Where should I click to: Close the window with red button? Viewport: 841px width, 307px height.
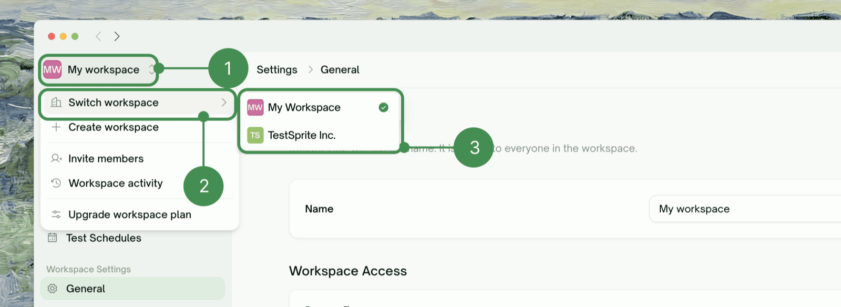[52, 36]
